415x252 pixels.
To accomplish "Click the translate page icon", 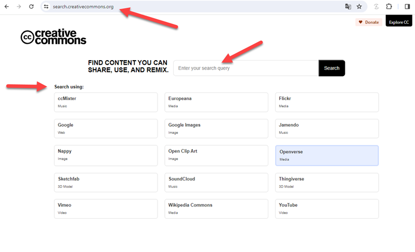I will click(348, 7).
